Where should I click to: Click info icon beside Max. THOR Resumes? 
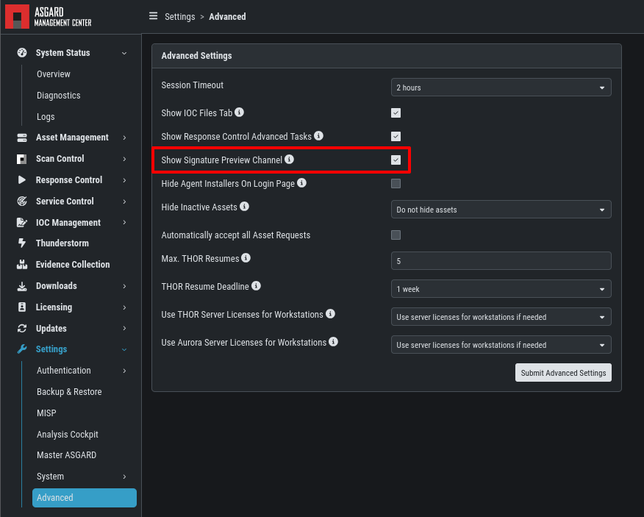click(246, 257)
